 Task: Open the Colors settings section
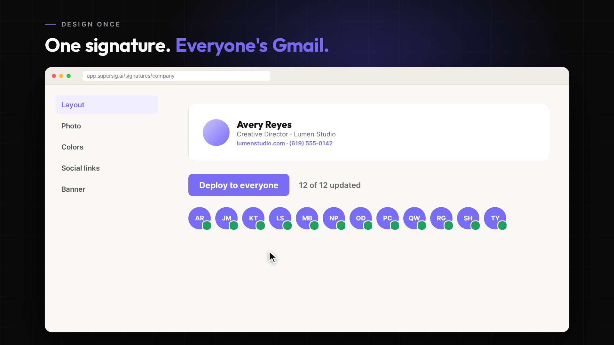tap(107, 147)
